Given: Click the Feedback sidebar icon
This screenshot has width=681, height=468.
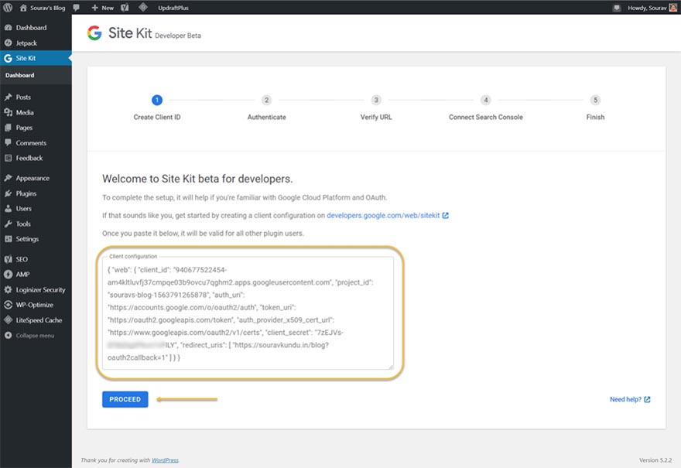Looking at the screenshot, I should [x=8, y=158].
